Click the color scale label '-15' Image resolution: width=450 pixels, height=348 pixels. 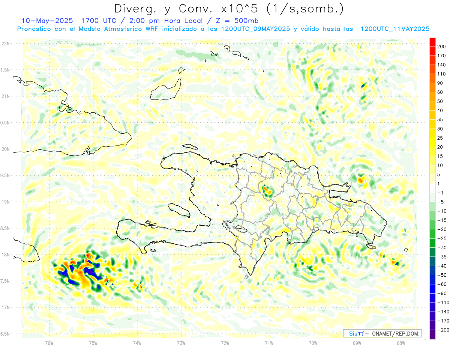pyautogui.click(x=443, y=220)
